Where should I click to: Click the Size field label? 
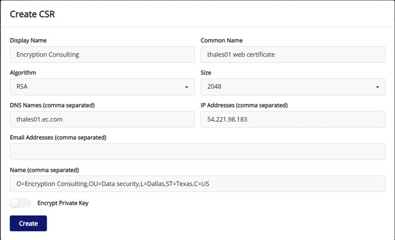click(x=206, y=73)
